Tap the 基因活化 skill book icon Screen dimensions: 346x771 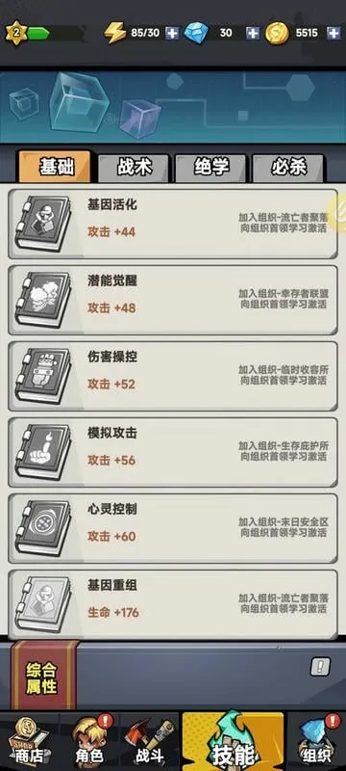point(42,224)
